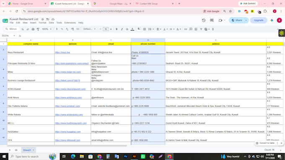The width and height of the screenshot is (285, 160).
Task: Format as percent
Action: (62, 29)
